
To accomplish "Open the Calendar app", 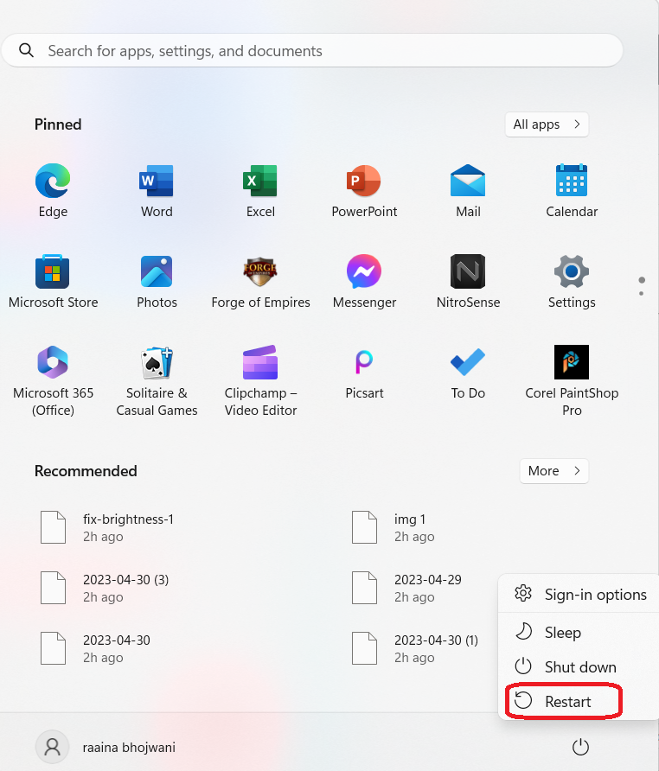I will click(572, 190).
